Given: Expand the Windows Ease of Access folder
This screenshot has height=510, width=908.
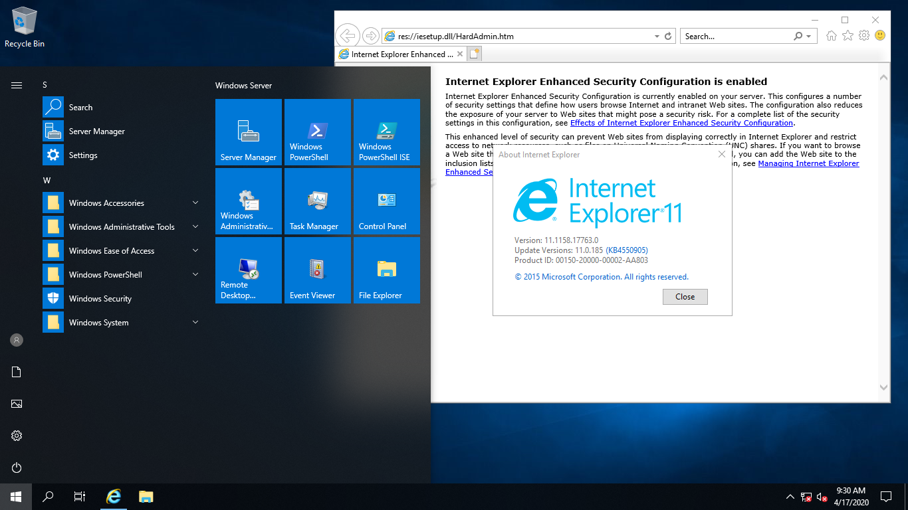Looking at the screenshot, I should point(123,251).
